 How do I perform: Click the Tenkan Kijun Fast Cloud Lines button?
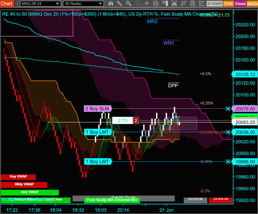click(36, 200)
